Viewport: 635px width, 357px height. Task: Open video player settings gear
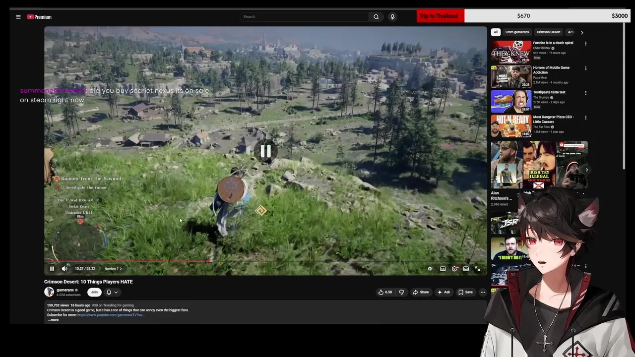(454, 269)
